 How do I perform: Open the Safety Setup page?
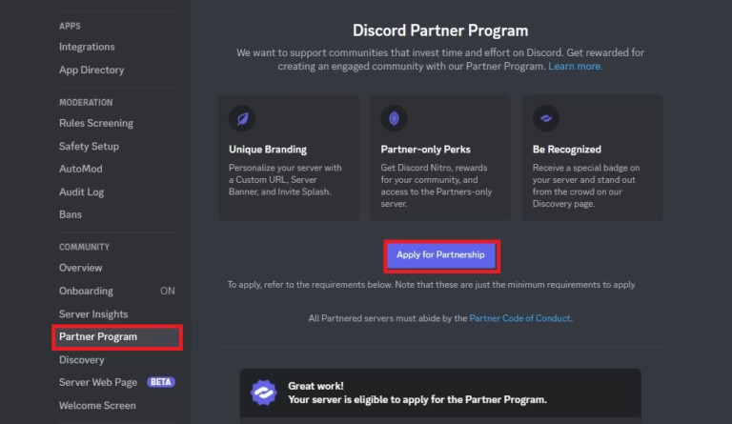pyautogui.click(x=89, y=146)
